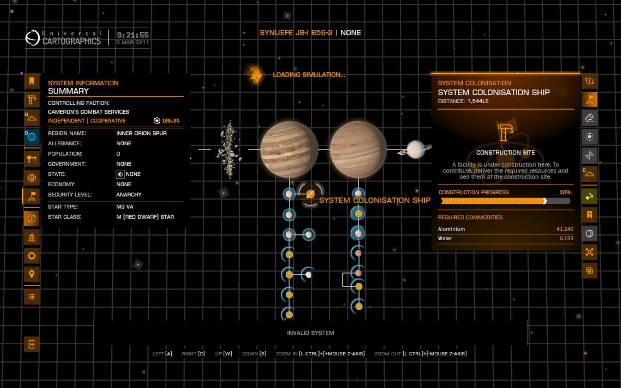The image size is (621, 388).
Task: Select the gear-shaped icon in left sidebar
Action: 31,256
